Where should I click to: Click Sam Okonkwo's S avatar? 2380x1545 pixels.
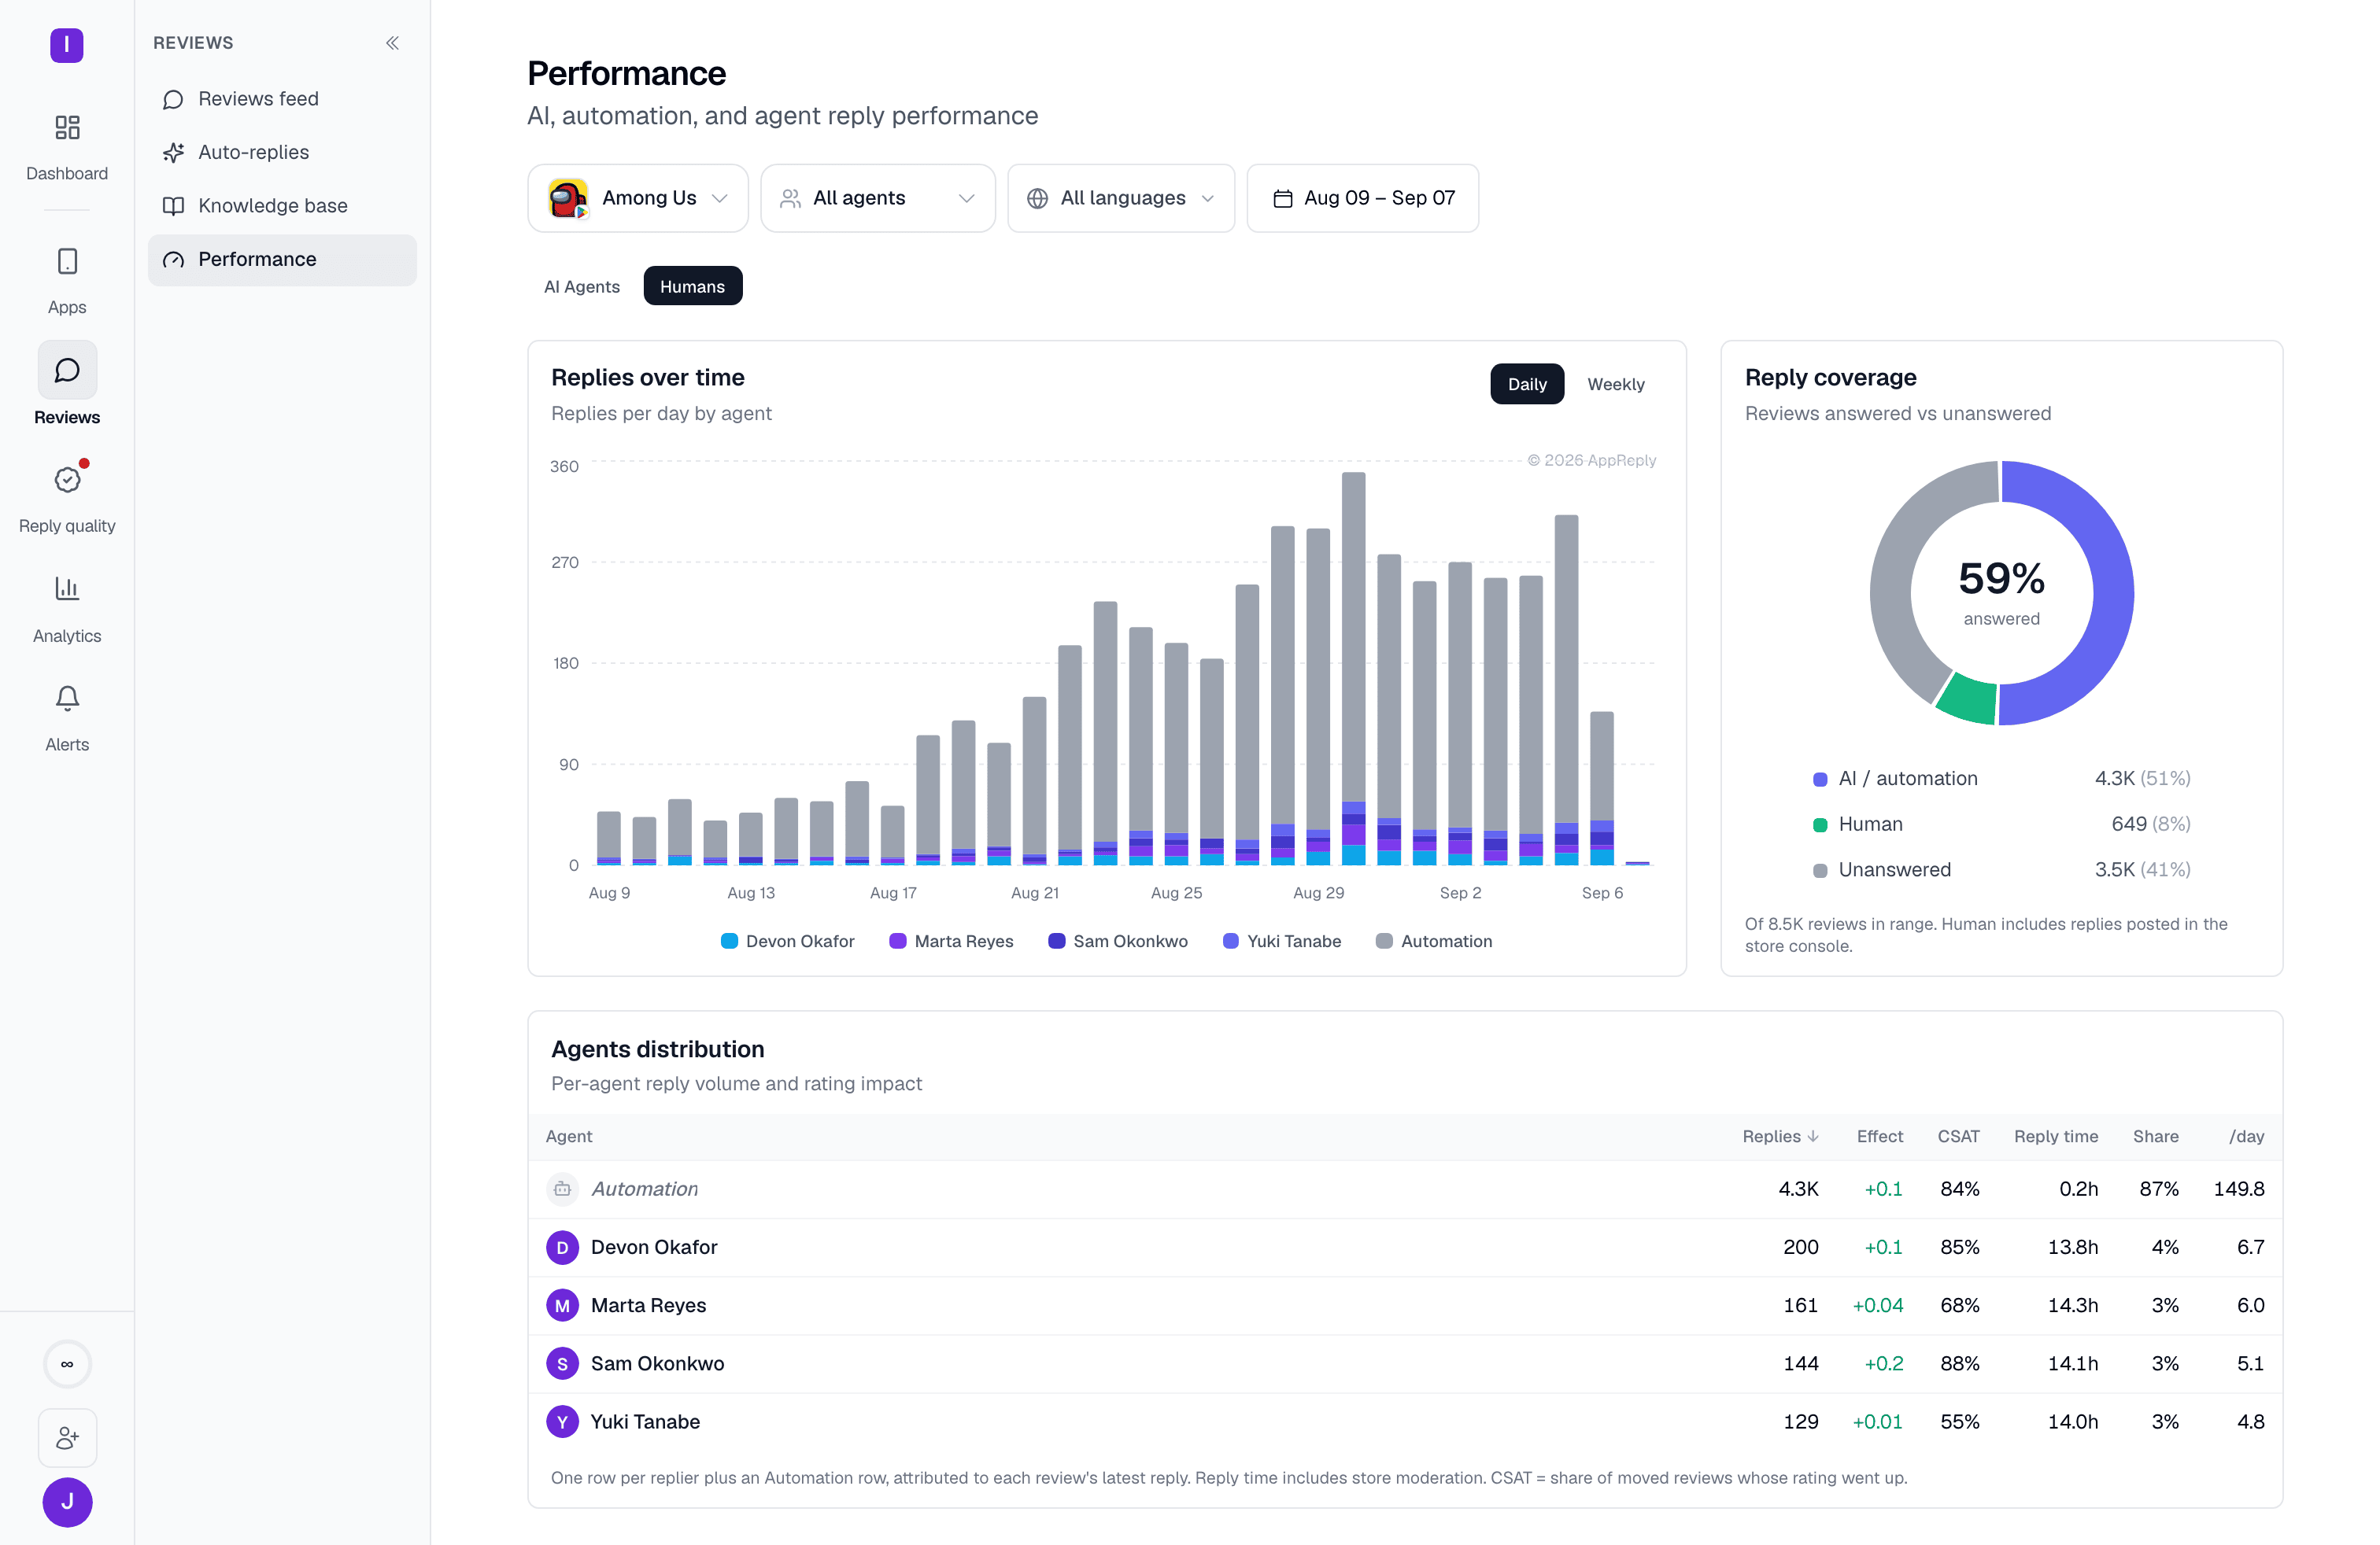point(562,1363)
